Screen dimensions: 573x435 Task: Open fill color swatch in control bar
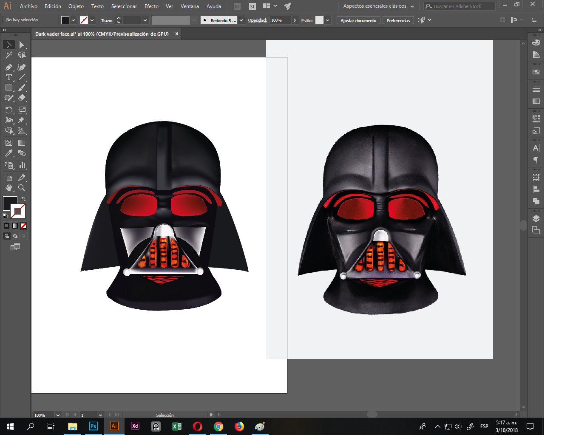pos(65,20)
